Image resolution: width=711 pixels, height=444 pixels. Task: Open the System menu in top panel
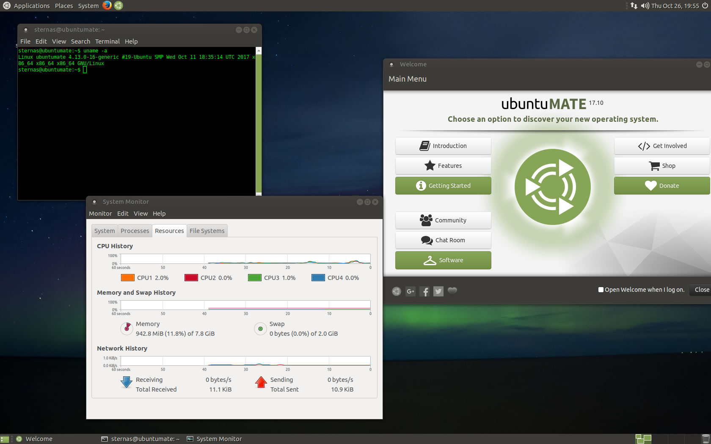coord(88,5)
